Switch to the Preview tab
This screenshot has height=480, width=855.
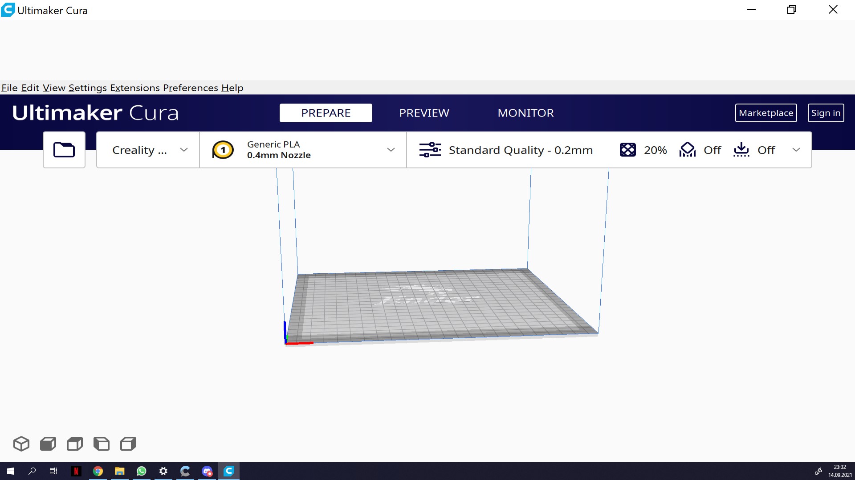(x=424, y=113)
